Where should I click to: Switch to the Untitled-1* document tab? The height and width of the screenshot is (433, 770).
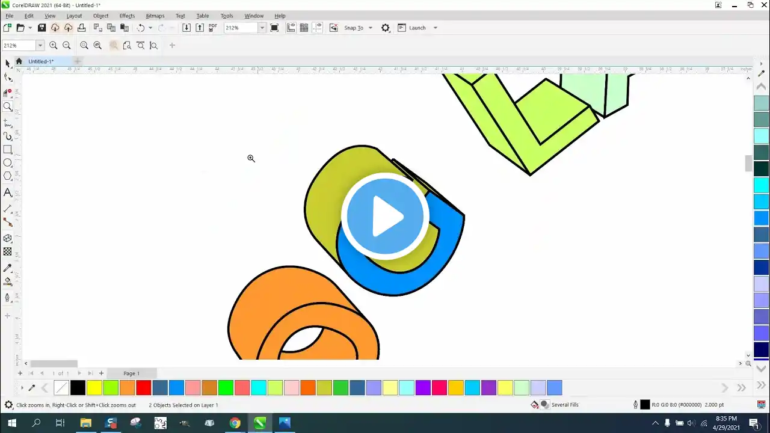[x=41, y=61]
